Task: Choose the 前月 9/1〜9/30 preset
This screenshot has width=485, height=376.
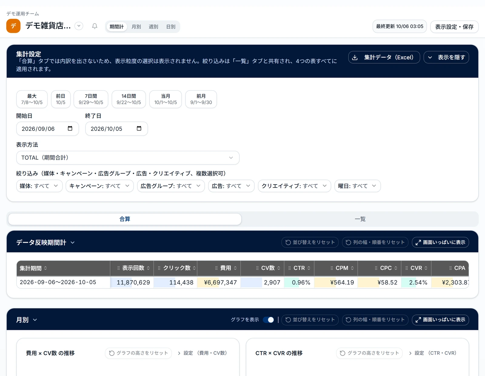Action: pos(201,99)
